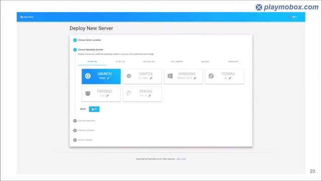Switch to the 64 BIT OS tab
The width and height of the screenshot is (322, 181).
click(92, 61)
